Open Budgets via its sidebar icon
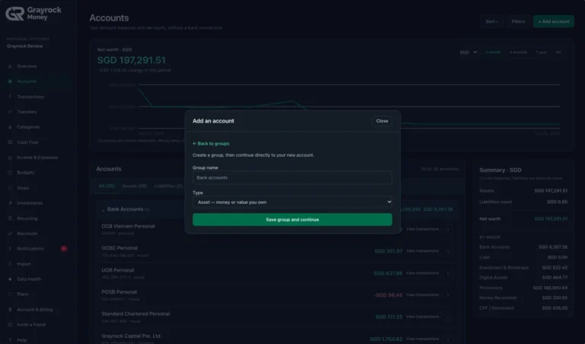 [10, 173]
